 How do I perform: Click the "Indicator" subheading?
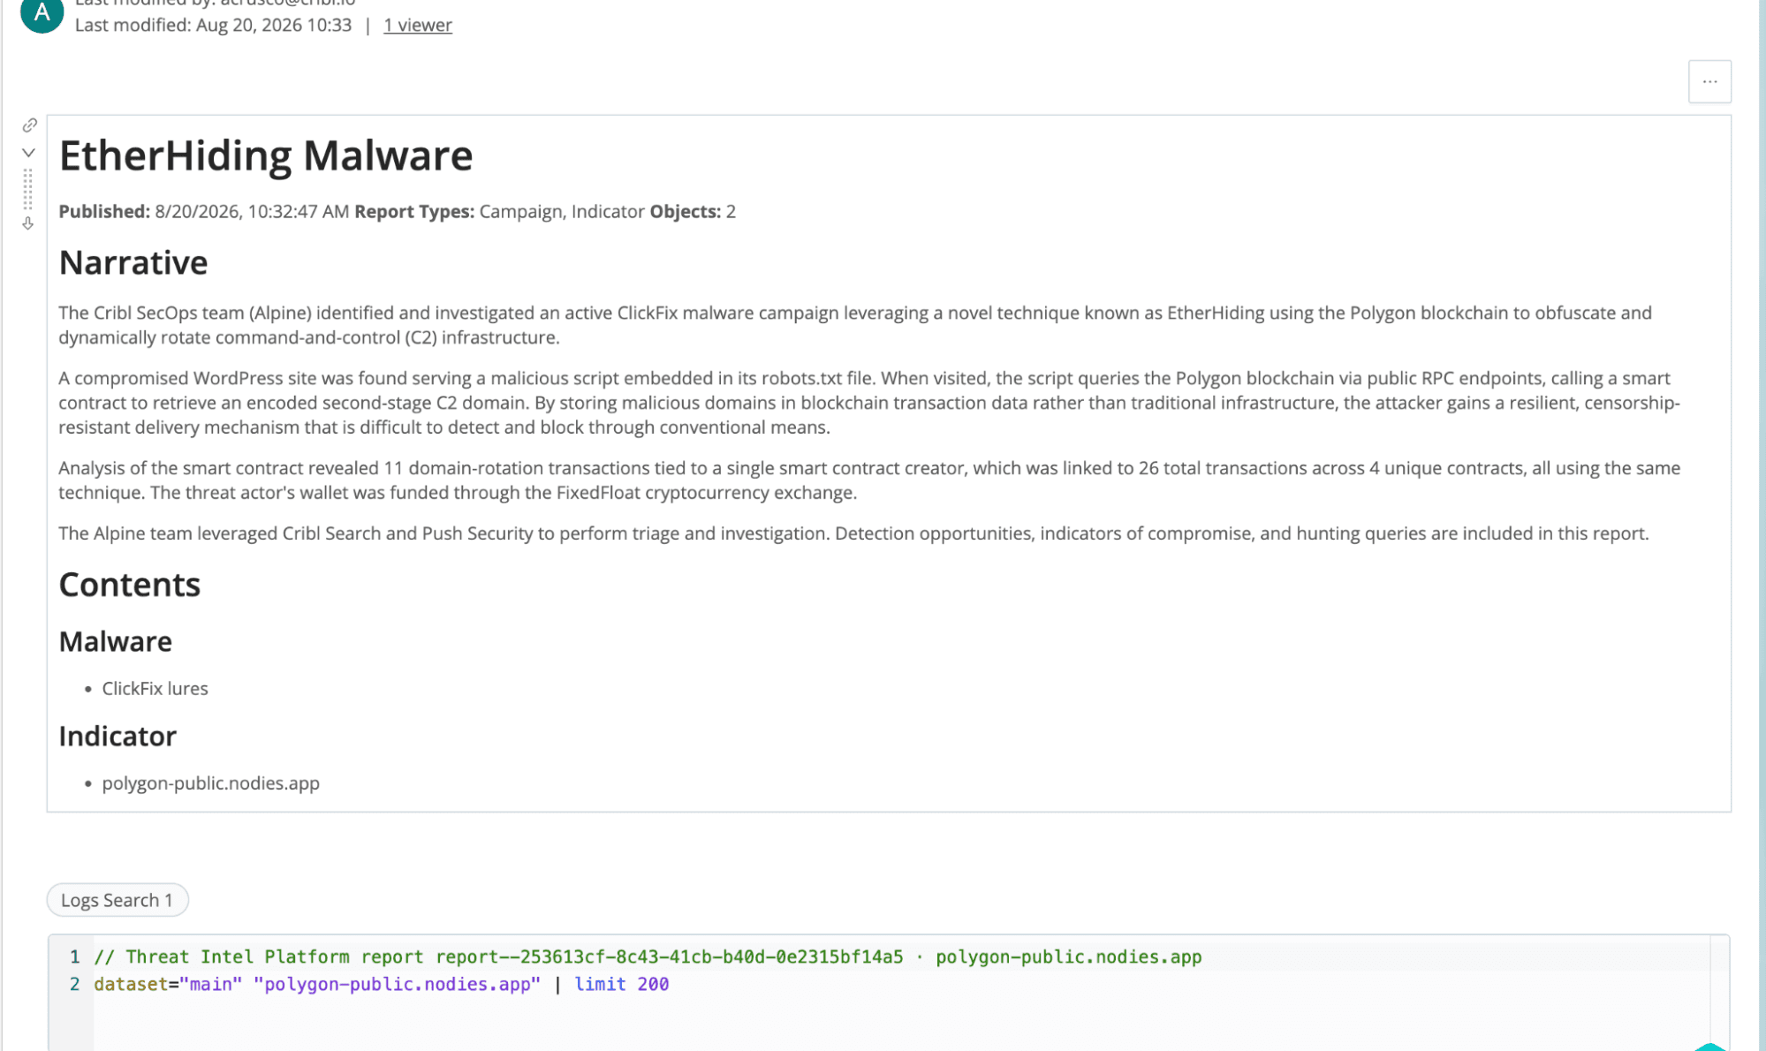(117, 736)
